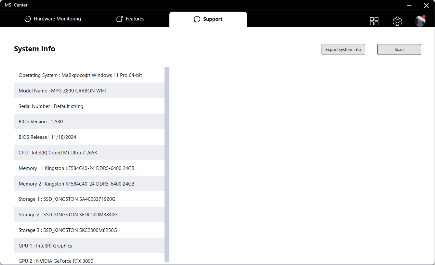
Task: Select Storage 3 SKC2000M8250G row
Action: (x=89, y=230)
